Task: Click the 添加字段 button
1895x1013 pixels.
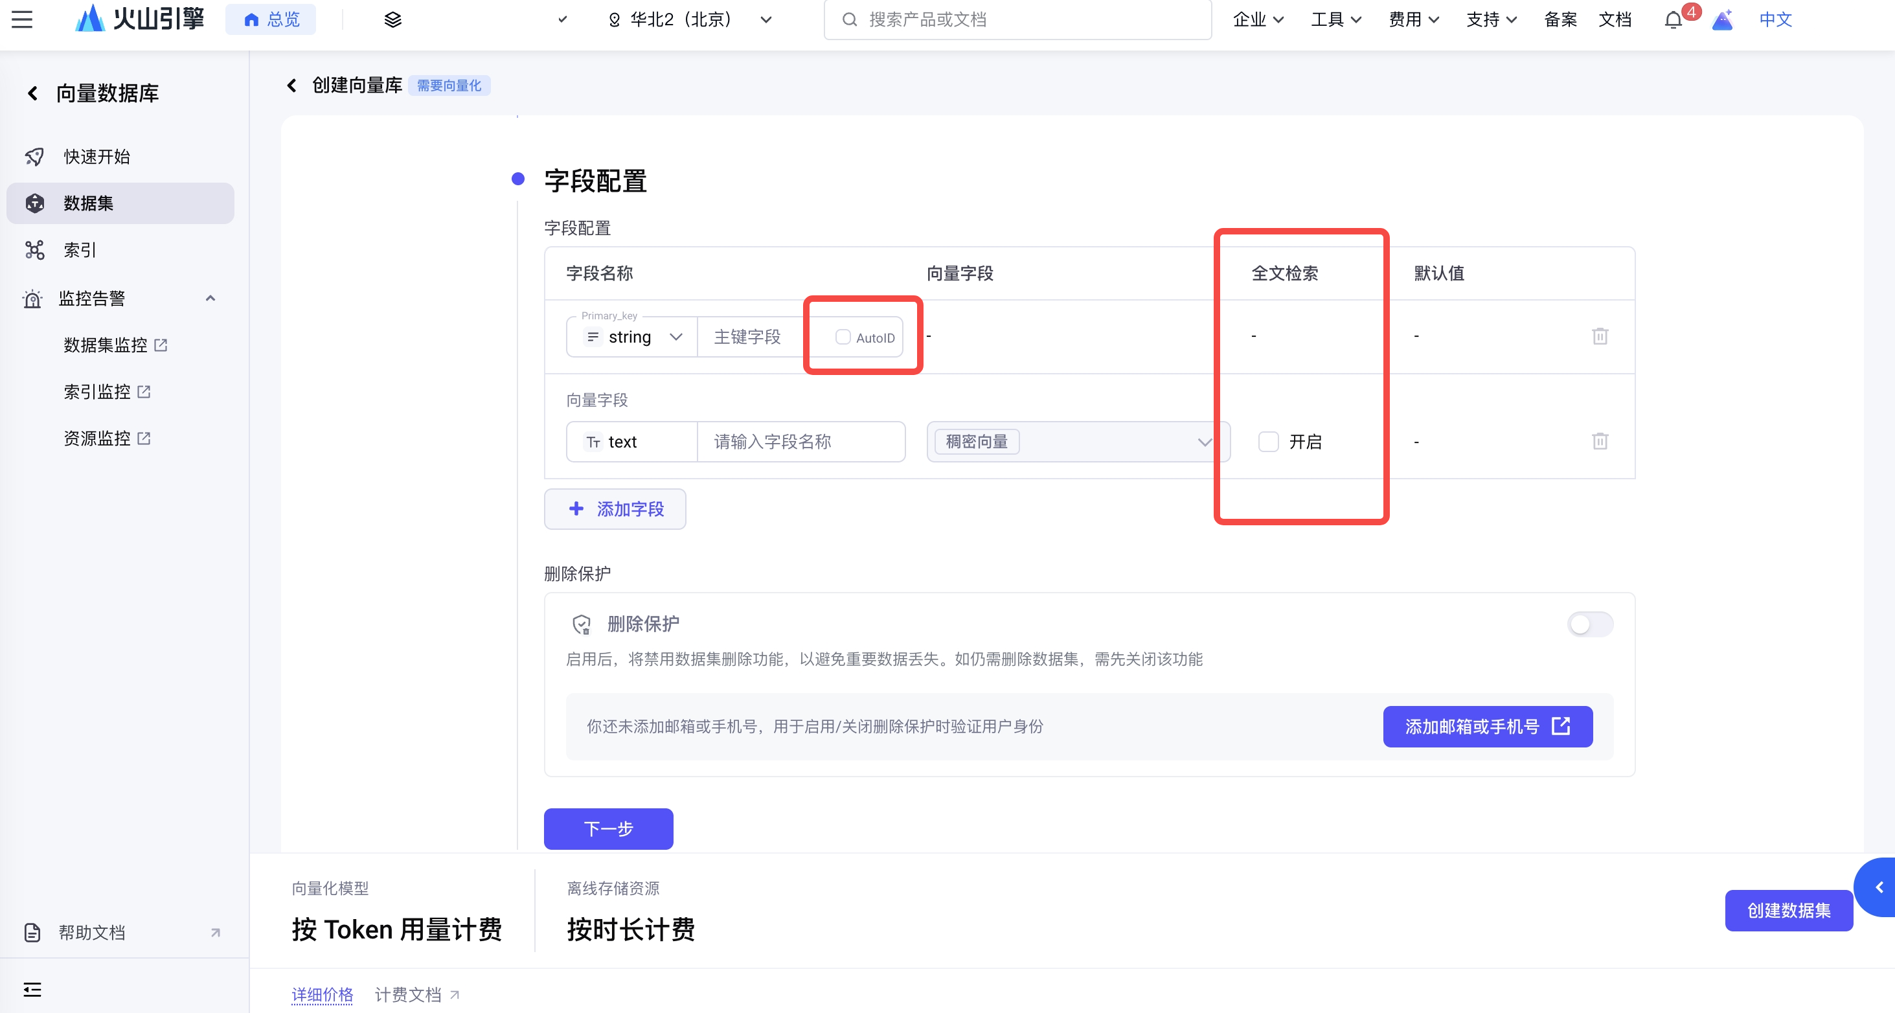Action: click(615, 509)
